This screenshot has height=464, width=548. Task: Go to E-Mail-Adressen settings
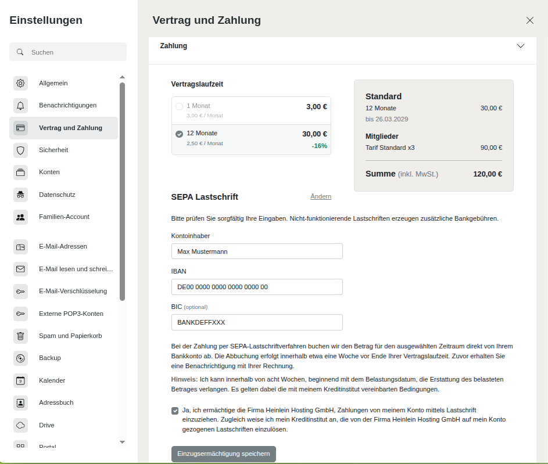tap(63, 246)
